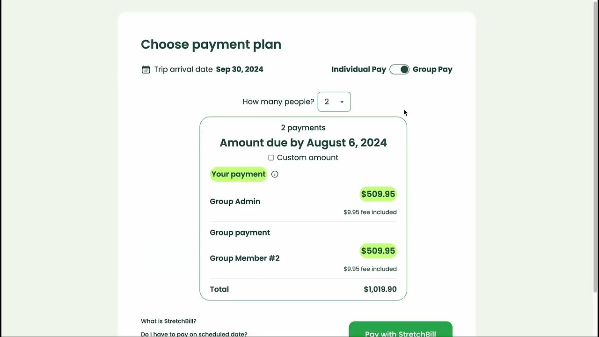Click the Pay with StretchBill button
The height and width of the screenshot is (337, 599).
pyautogui.click(x=400, y=330)
